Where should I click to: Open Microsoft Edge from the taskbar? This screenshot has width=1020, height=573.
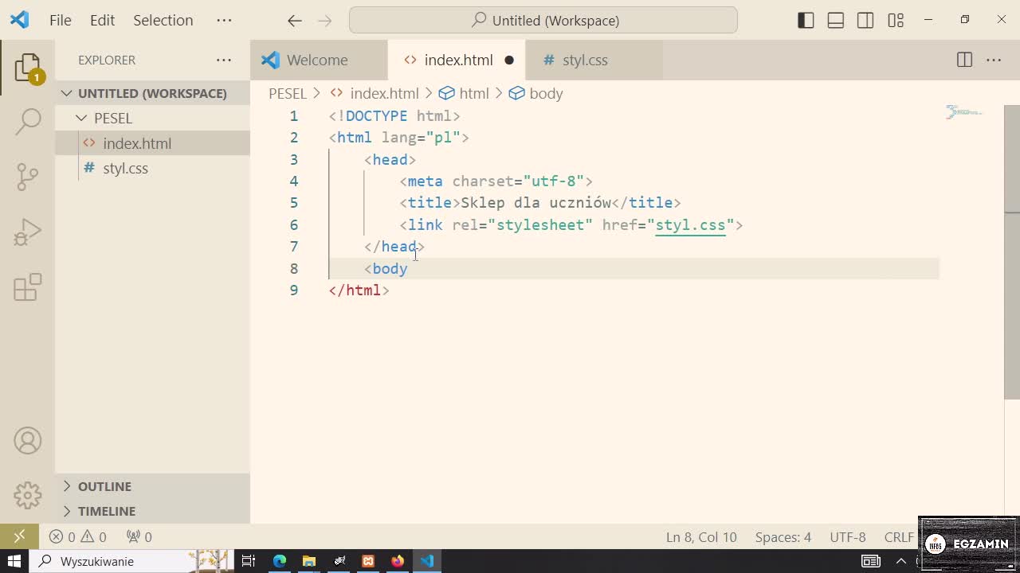click(280, 561)
